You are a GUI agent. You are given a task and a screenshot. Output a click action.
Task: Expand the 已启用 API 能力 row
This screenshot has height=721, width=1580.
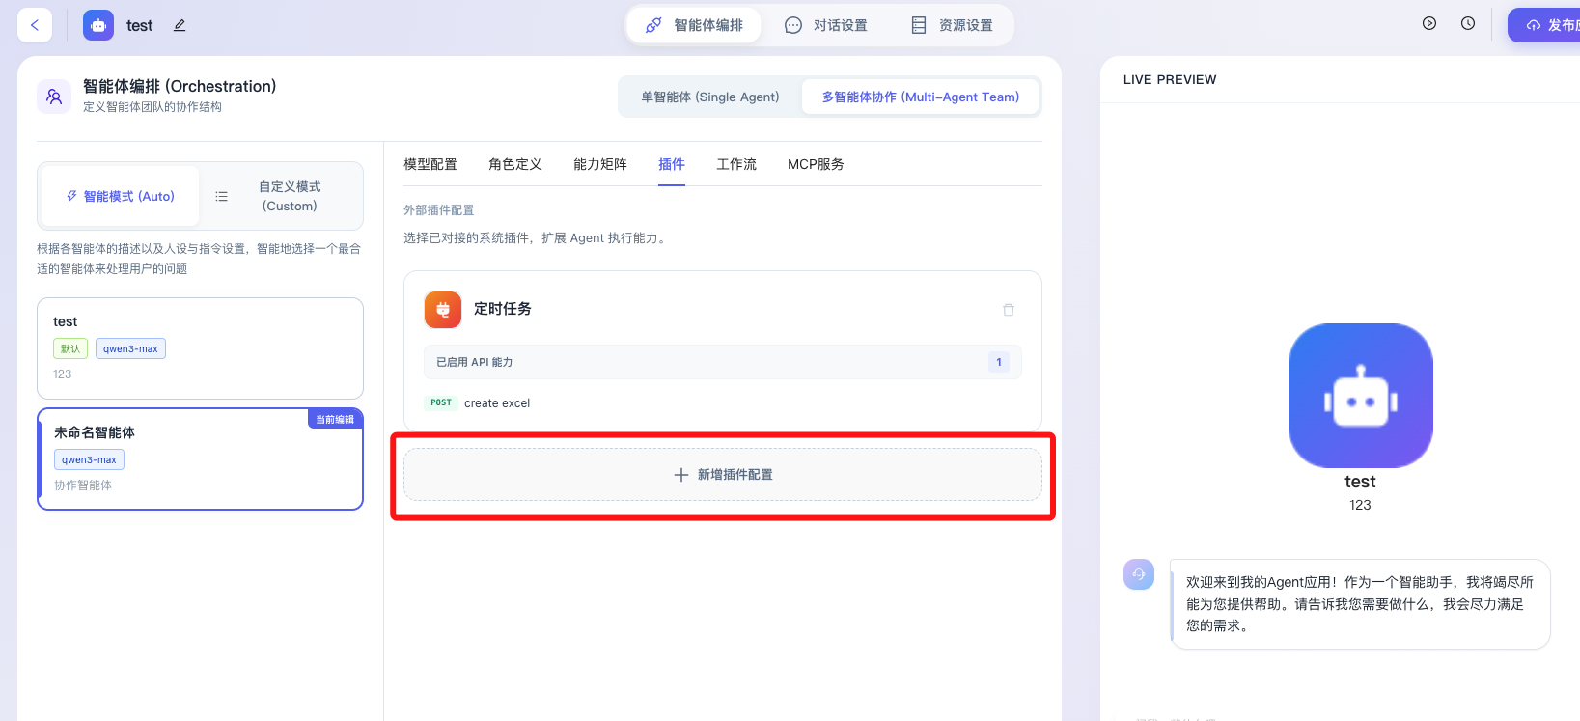click(722, 362)
